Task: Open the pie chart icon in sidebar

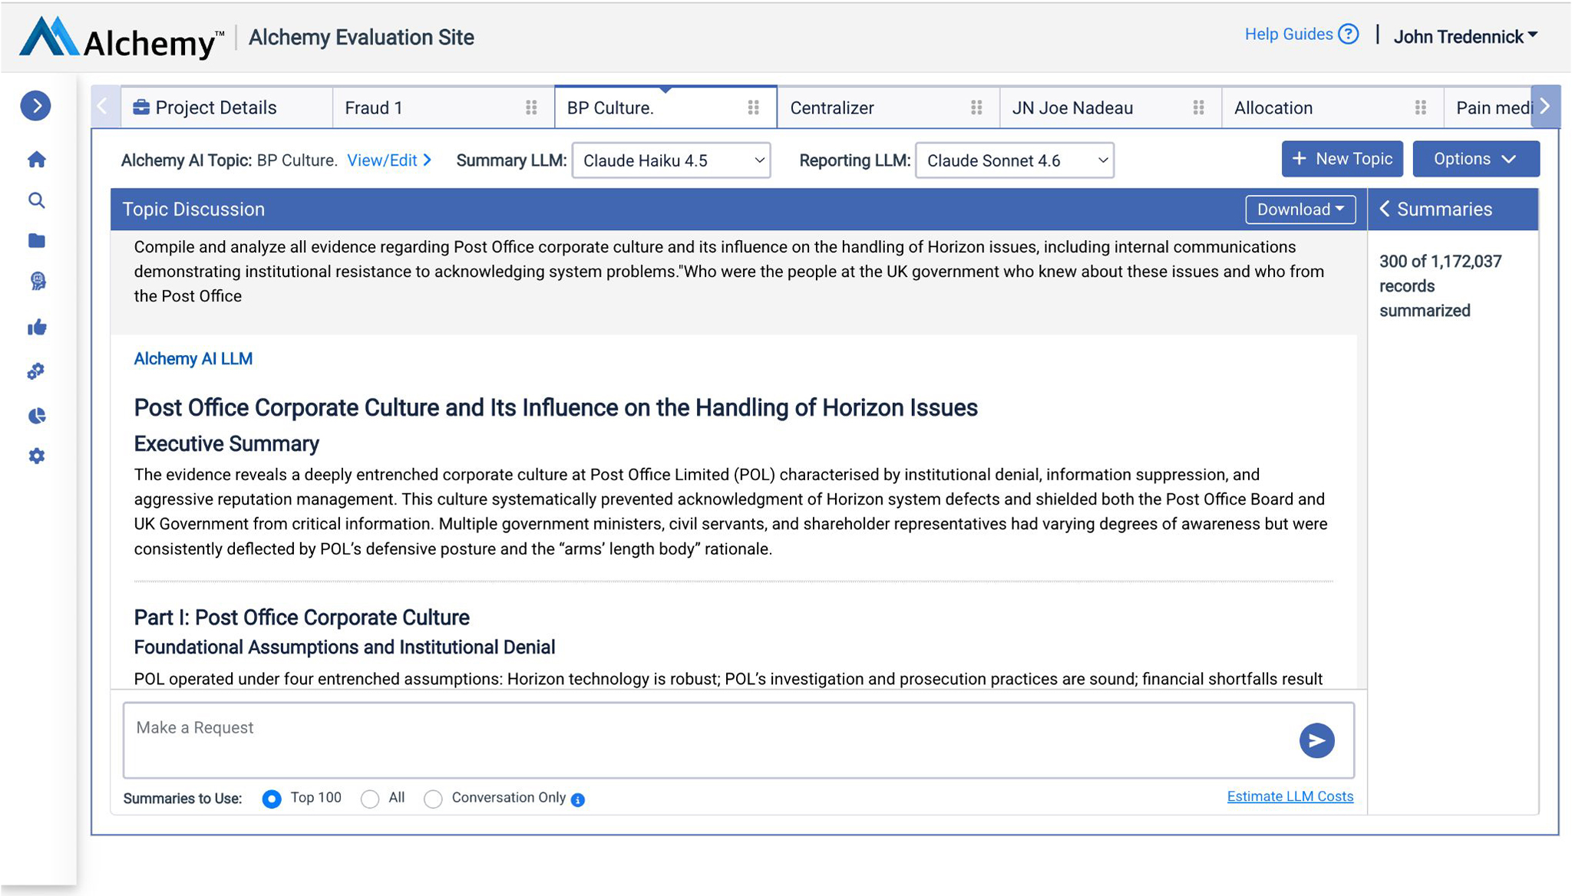Action: (37, 416)
